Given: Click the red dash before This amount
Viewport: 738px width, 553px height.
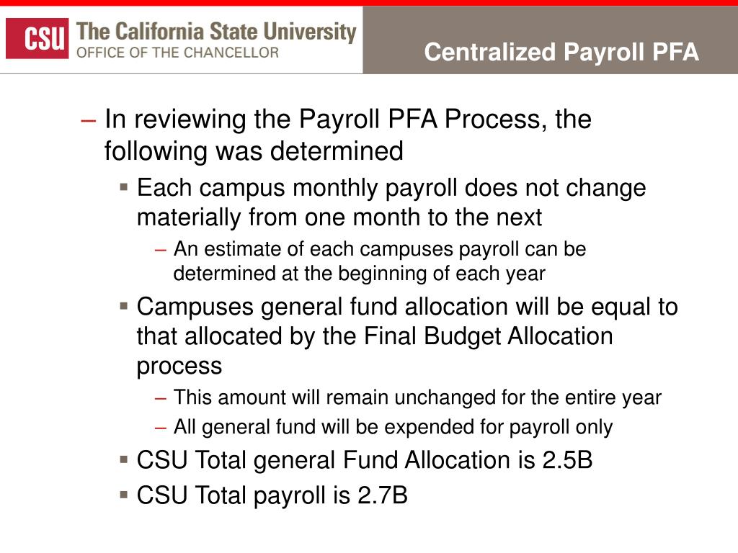Looking at the screenshot, I should [x=161, y=399].
